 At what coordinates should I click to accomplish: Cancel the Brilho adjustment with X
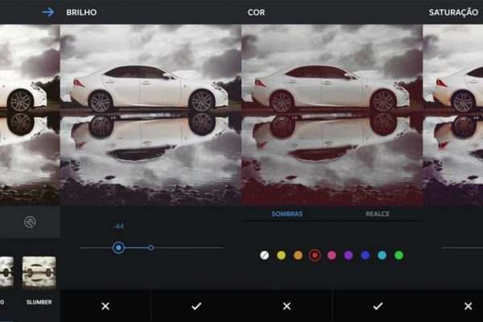click(105, 306)
